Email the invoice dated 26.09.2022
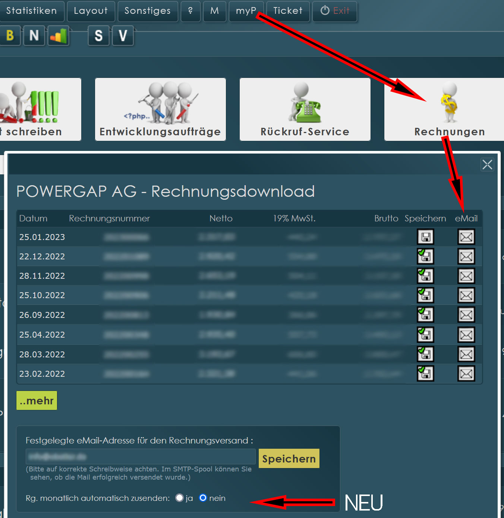The height and width of the screenshot is (518, 504). pyautogui.click(x=466, y=315)
